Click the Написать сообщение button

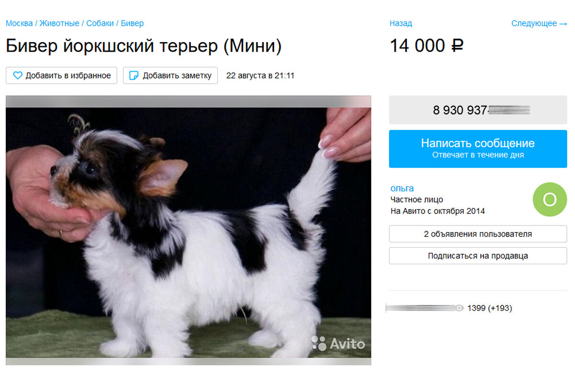(x=478, y=148)
